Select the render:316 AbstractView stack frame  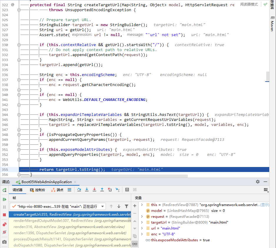coord(70,227)
